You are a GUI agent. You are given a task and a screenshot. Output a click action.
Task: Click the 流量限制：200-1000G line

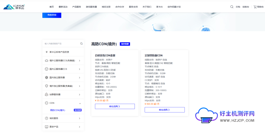point(156,90)
